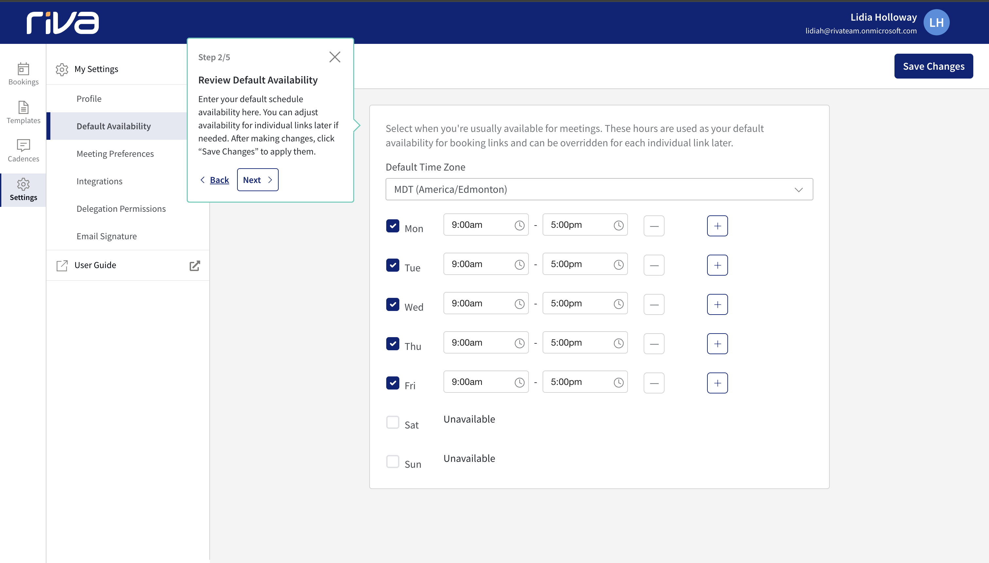Screen dimensions: 989x563
Task: Open the Settings gear in sidebar
Action: pos(23,184)
